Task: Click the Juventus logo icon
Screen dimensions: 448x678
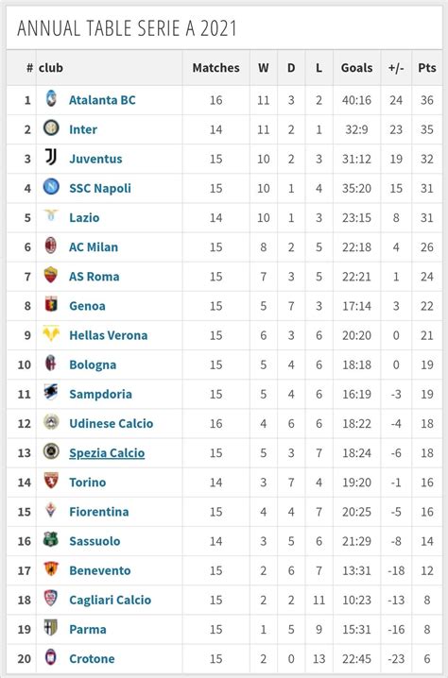Action: 51,157
